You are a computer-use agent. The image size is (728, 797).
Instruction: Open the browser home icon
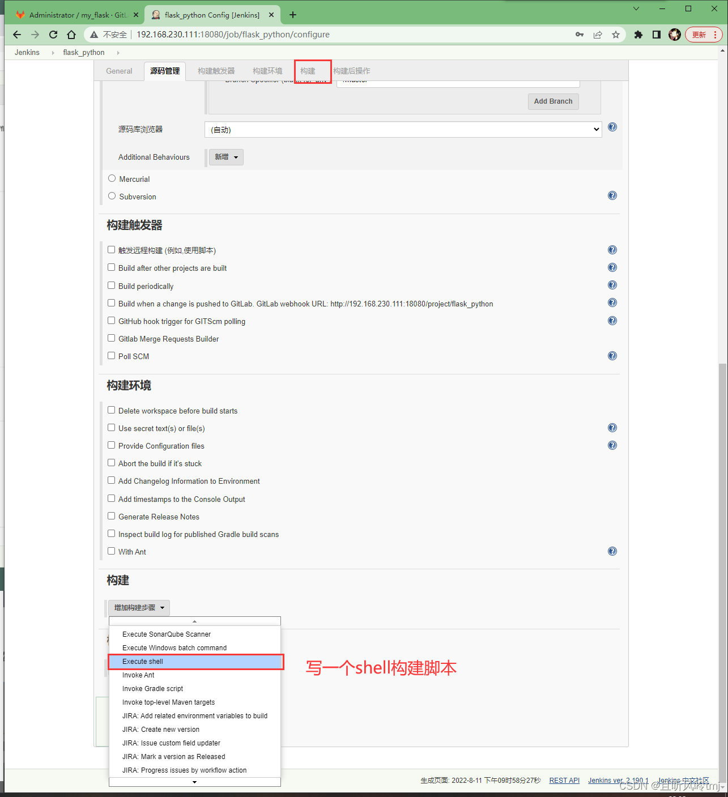[x=71, y=35]
